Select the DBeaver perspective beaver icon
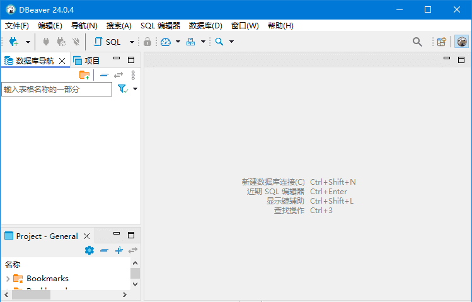 [x=461, y=42]
